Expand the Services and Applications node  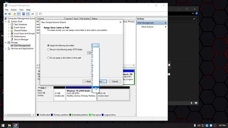click(6, 48)
